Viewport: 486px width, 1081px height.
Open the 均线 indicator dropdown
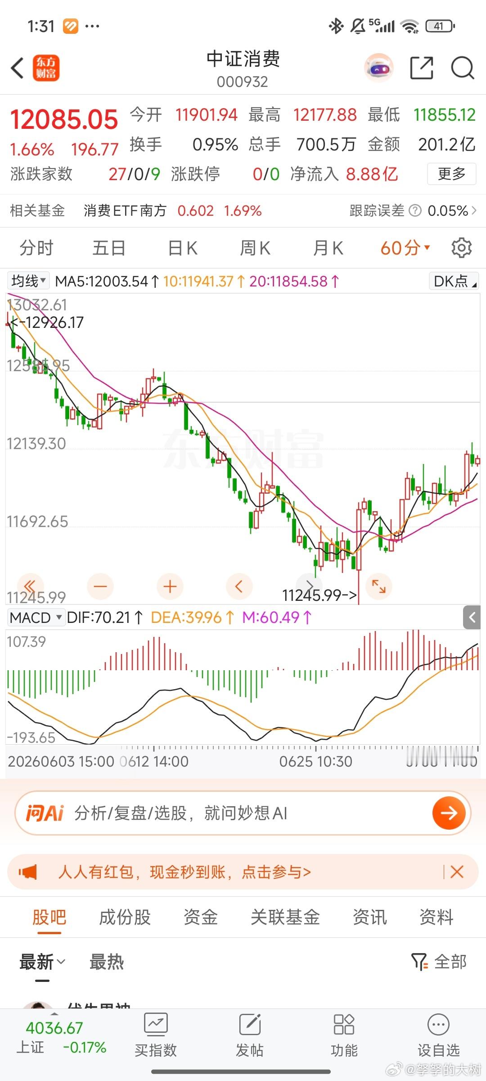coord(28,281)
